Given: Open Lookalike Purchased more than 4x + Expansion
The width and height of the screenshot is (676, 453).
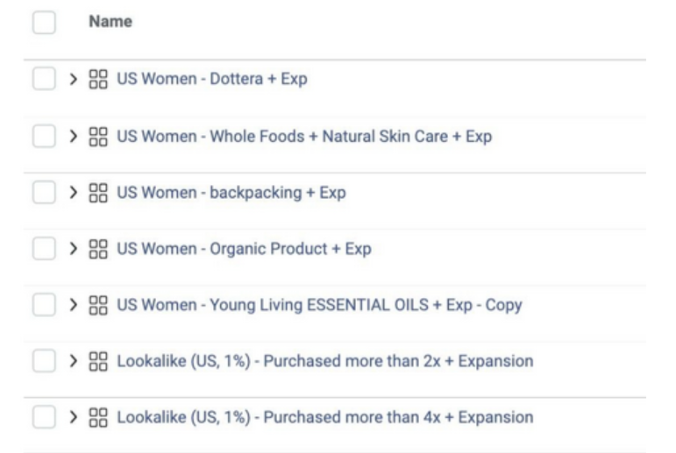Looking at the screenshot, I should (x=325, y=417).
